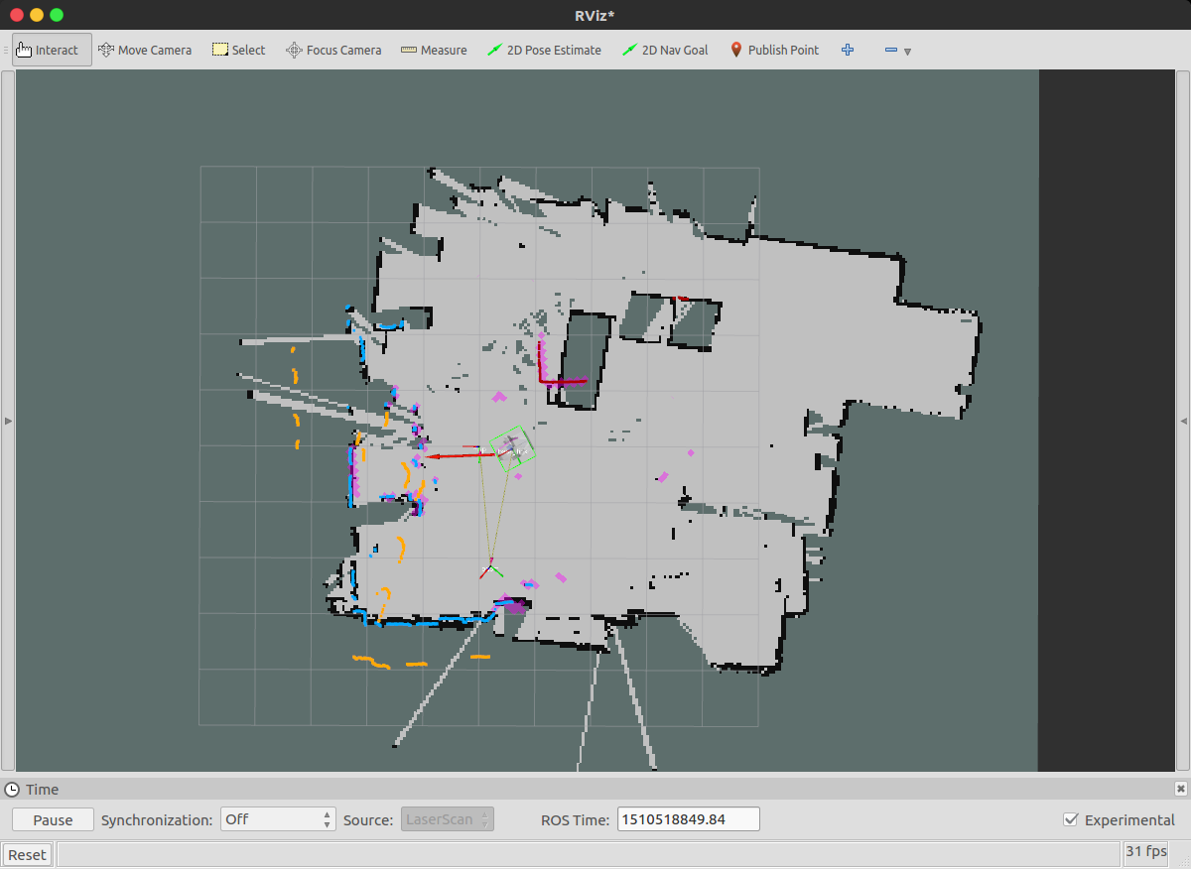
Task: Activate the Move Camera tool
Action: click(x=145, y=50)
